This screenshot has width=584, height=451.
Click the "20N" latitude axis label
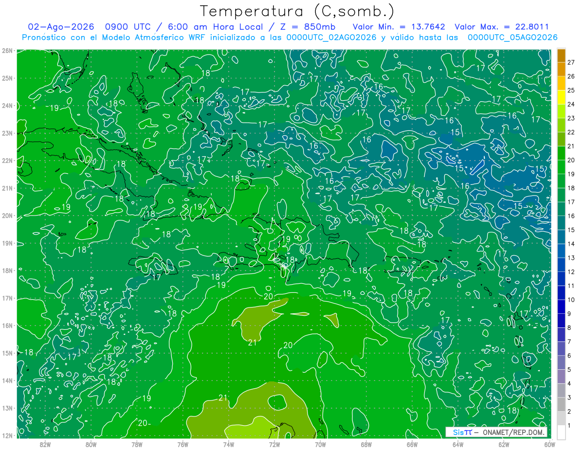tap(7, 216)
